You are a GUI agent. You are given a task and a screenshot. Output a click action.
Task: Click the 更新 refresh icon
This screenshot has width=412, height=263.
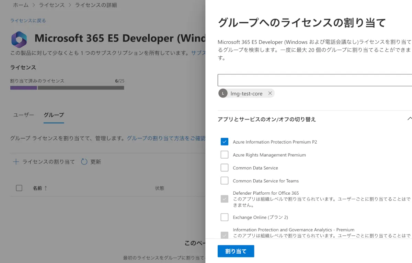[84, 162]
